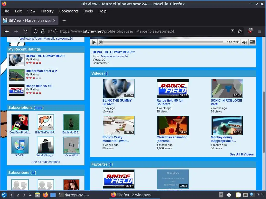Open the uBlock extension icon
The width and height of the screenshot is (266, 199).
point(250,31)
